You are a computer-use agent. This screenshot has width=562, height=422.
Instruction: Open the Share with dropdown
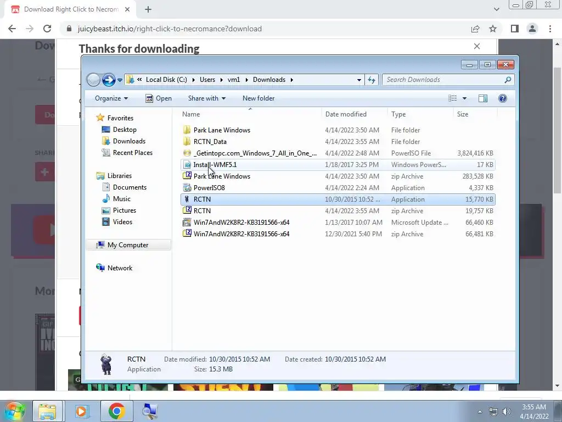click(207, 98)
